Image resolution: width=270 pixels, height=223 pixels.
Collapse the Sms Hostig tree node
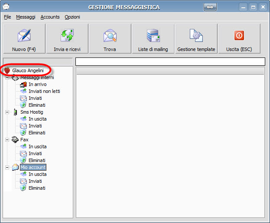click(x=7, y=112)
